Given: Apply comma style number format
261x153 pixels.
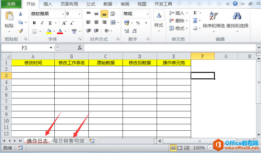Looking at the screenshot, I should (x=146, y=23).
